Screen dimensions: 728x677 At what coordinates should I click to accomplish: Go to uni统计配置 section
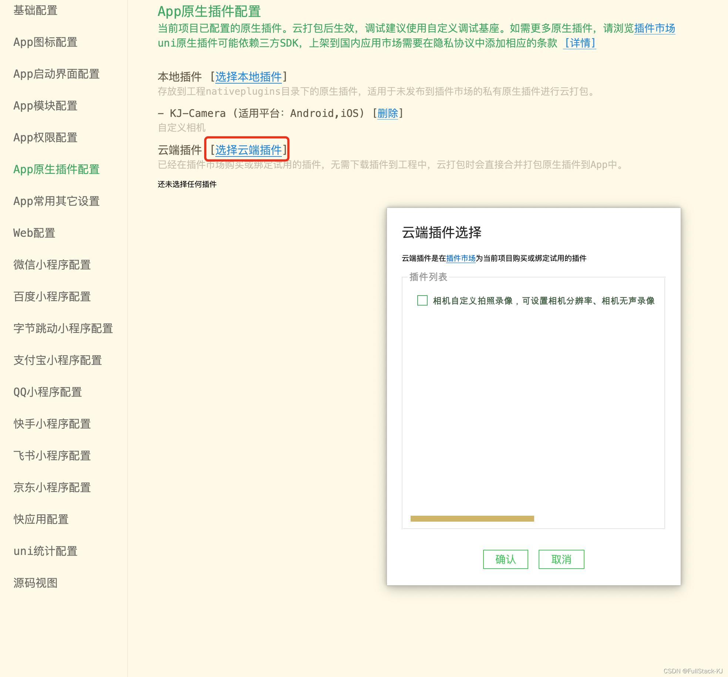click(45, 551)
